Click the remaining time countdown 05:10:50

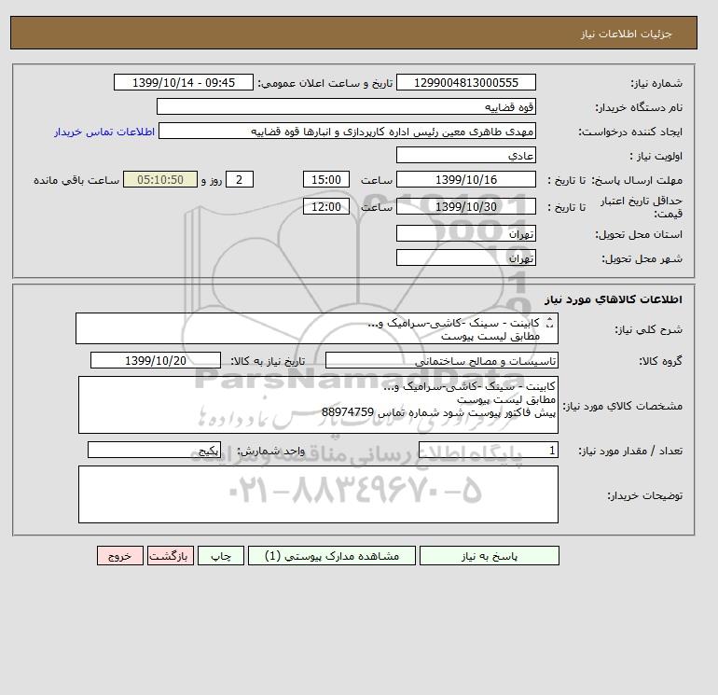coord(160,180)
